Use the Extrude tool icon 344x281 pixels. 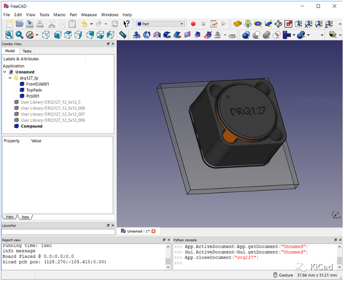(137, 35)
